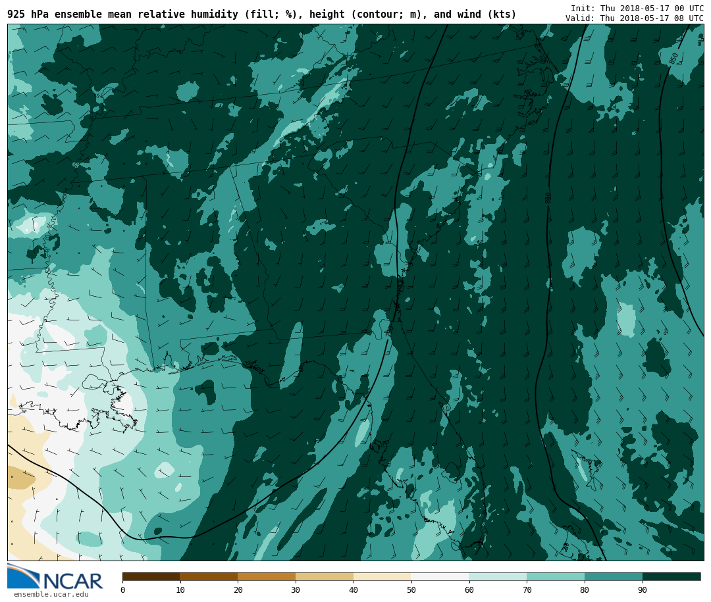Click the 0-10 darkest brown color swatch
Screen dimensions: 711x602
(x=151, y=577)
